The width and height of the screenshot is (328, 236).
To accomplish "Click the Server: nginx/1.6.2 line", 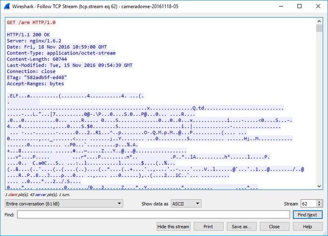I will [x=34, y=41].
